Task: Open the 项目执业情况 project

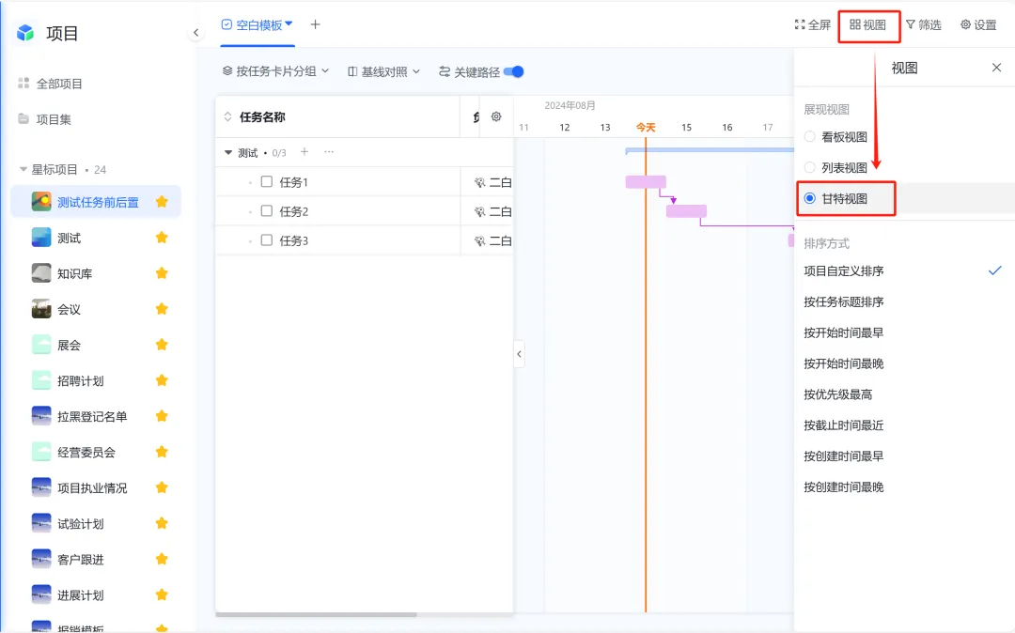Action: tap(92, 488)
